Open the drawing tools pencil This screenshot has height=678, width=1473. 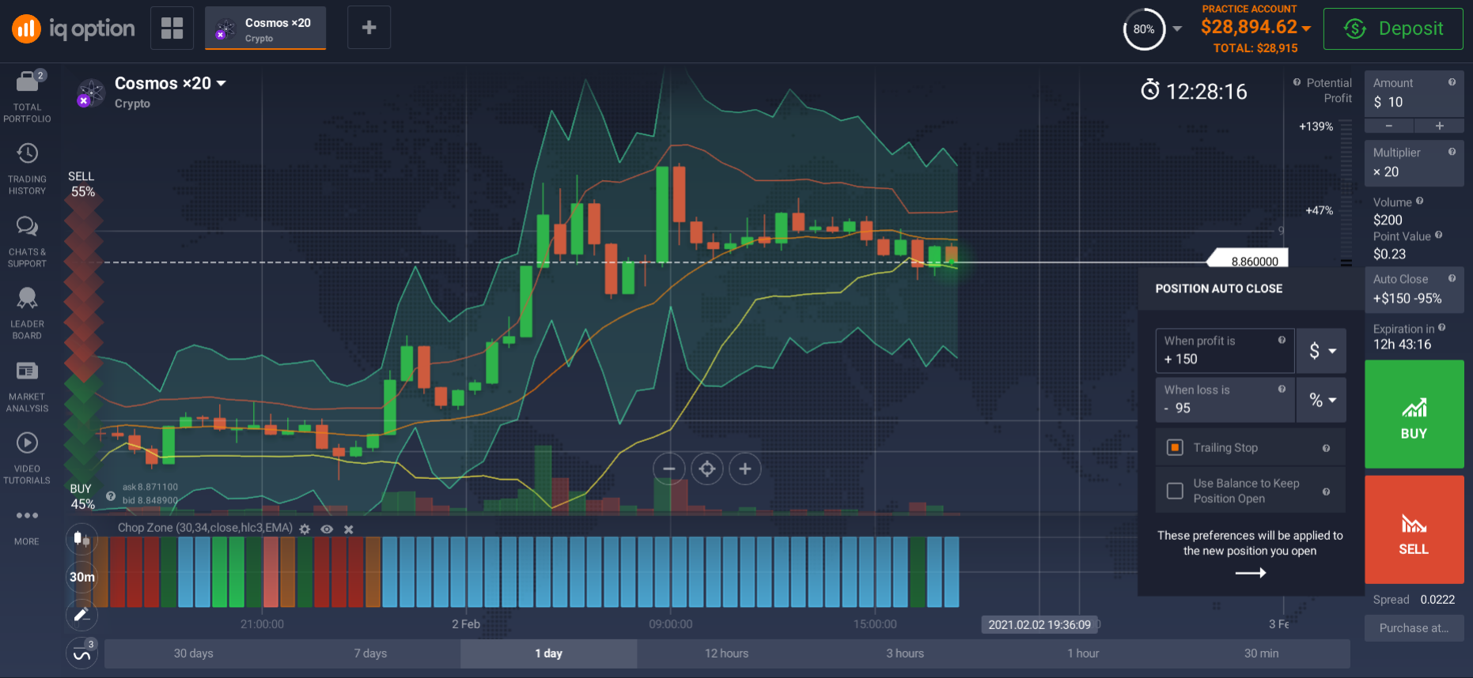[x=81, y=614]
